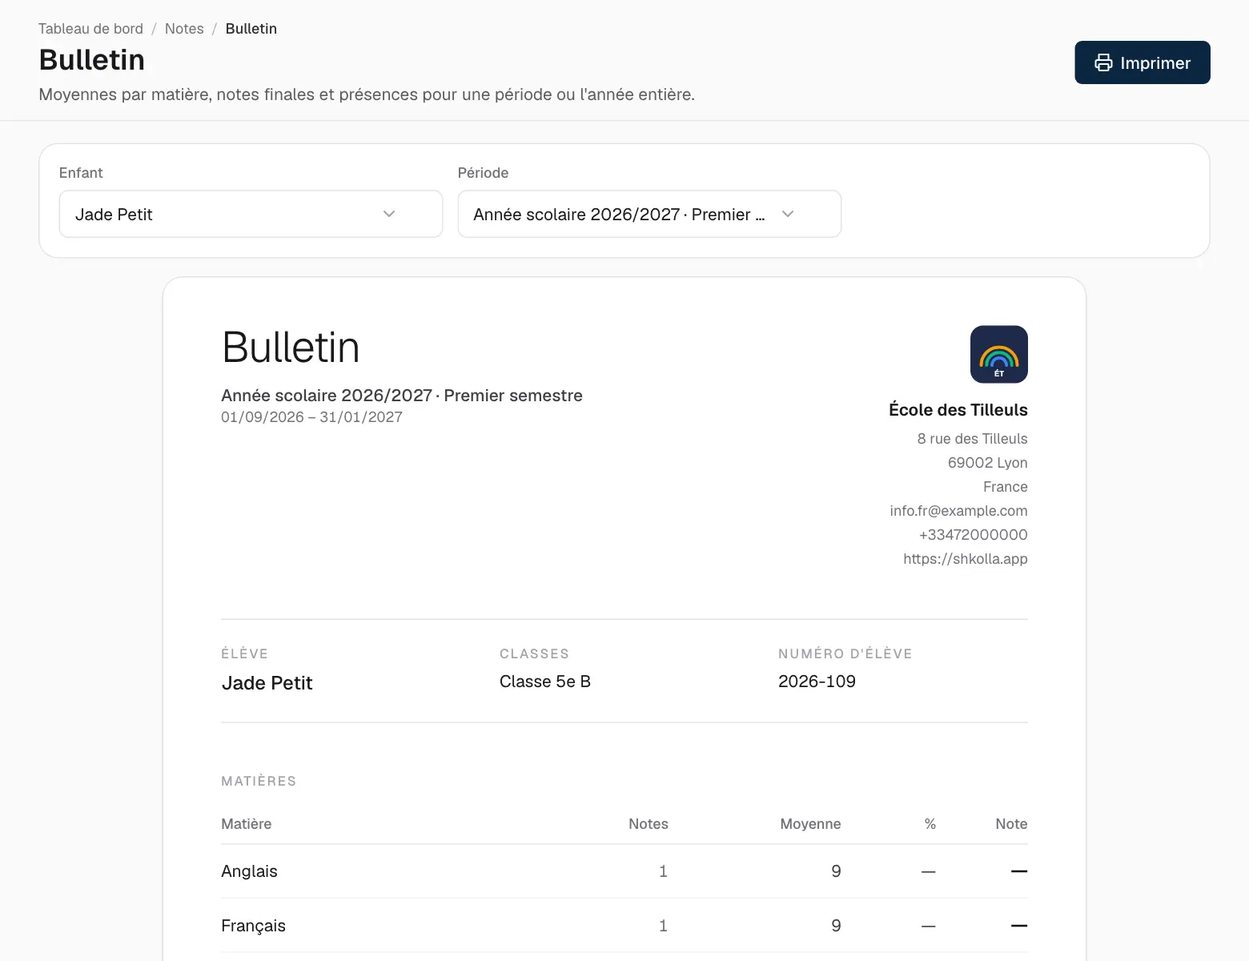Image resolution: width=1249 pixels, height=961 pixels.
Task: Click the 69002 Lyon postal line
Action: pyautogui.click(x=987, y=463)
